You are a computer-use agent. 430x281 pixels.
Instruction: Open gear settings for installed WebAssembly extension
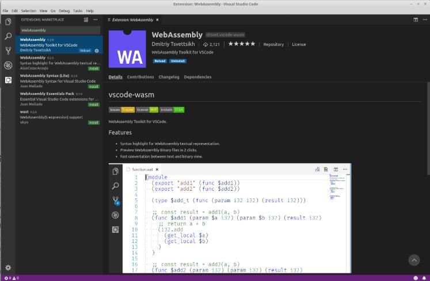[x=97, y=51]
